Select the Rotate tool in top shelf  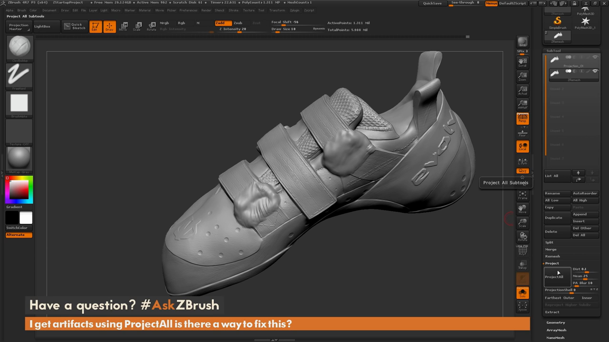(151, 27)
